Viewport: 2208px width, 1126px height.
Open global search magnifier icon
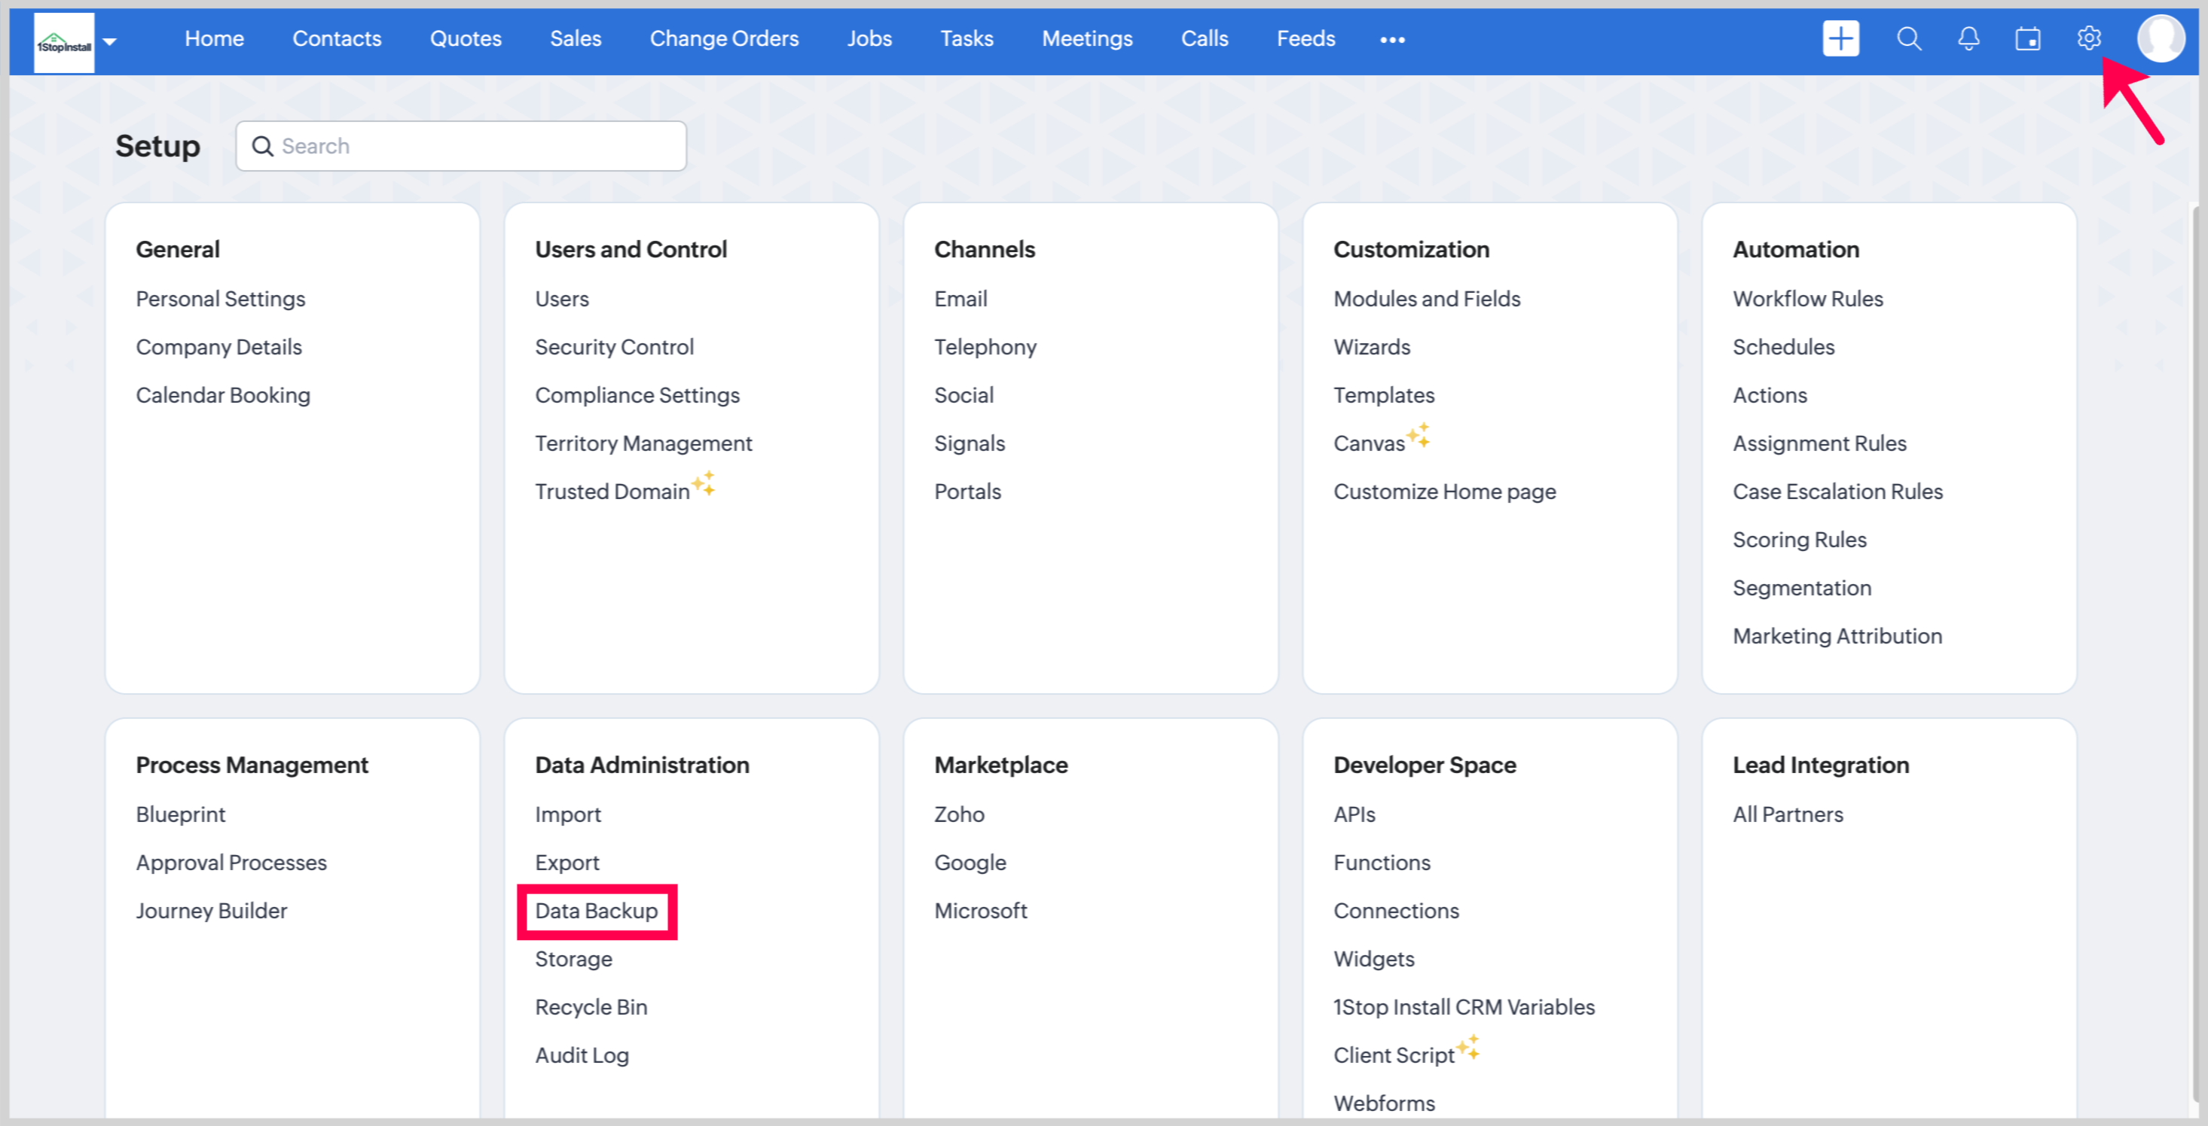point(1908,38)
